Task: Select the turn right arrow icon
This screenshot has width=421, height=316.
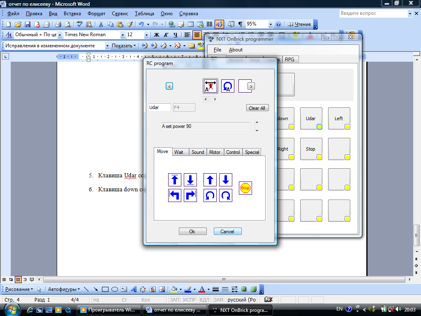Action: tap(190, 195)
